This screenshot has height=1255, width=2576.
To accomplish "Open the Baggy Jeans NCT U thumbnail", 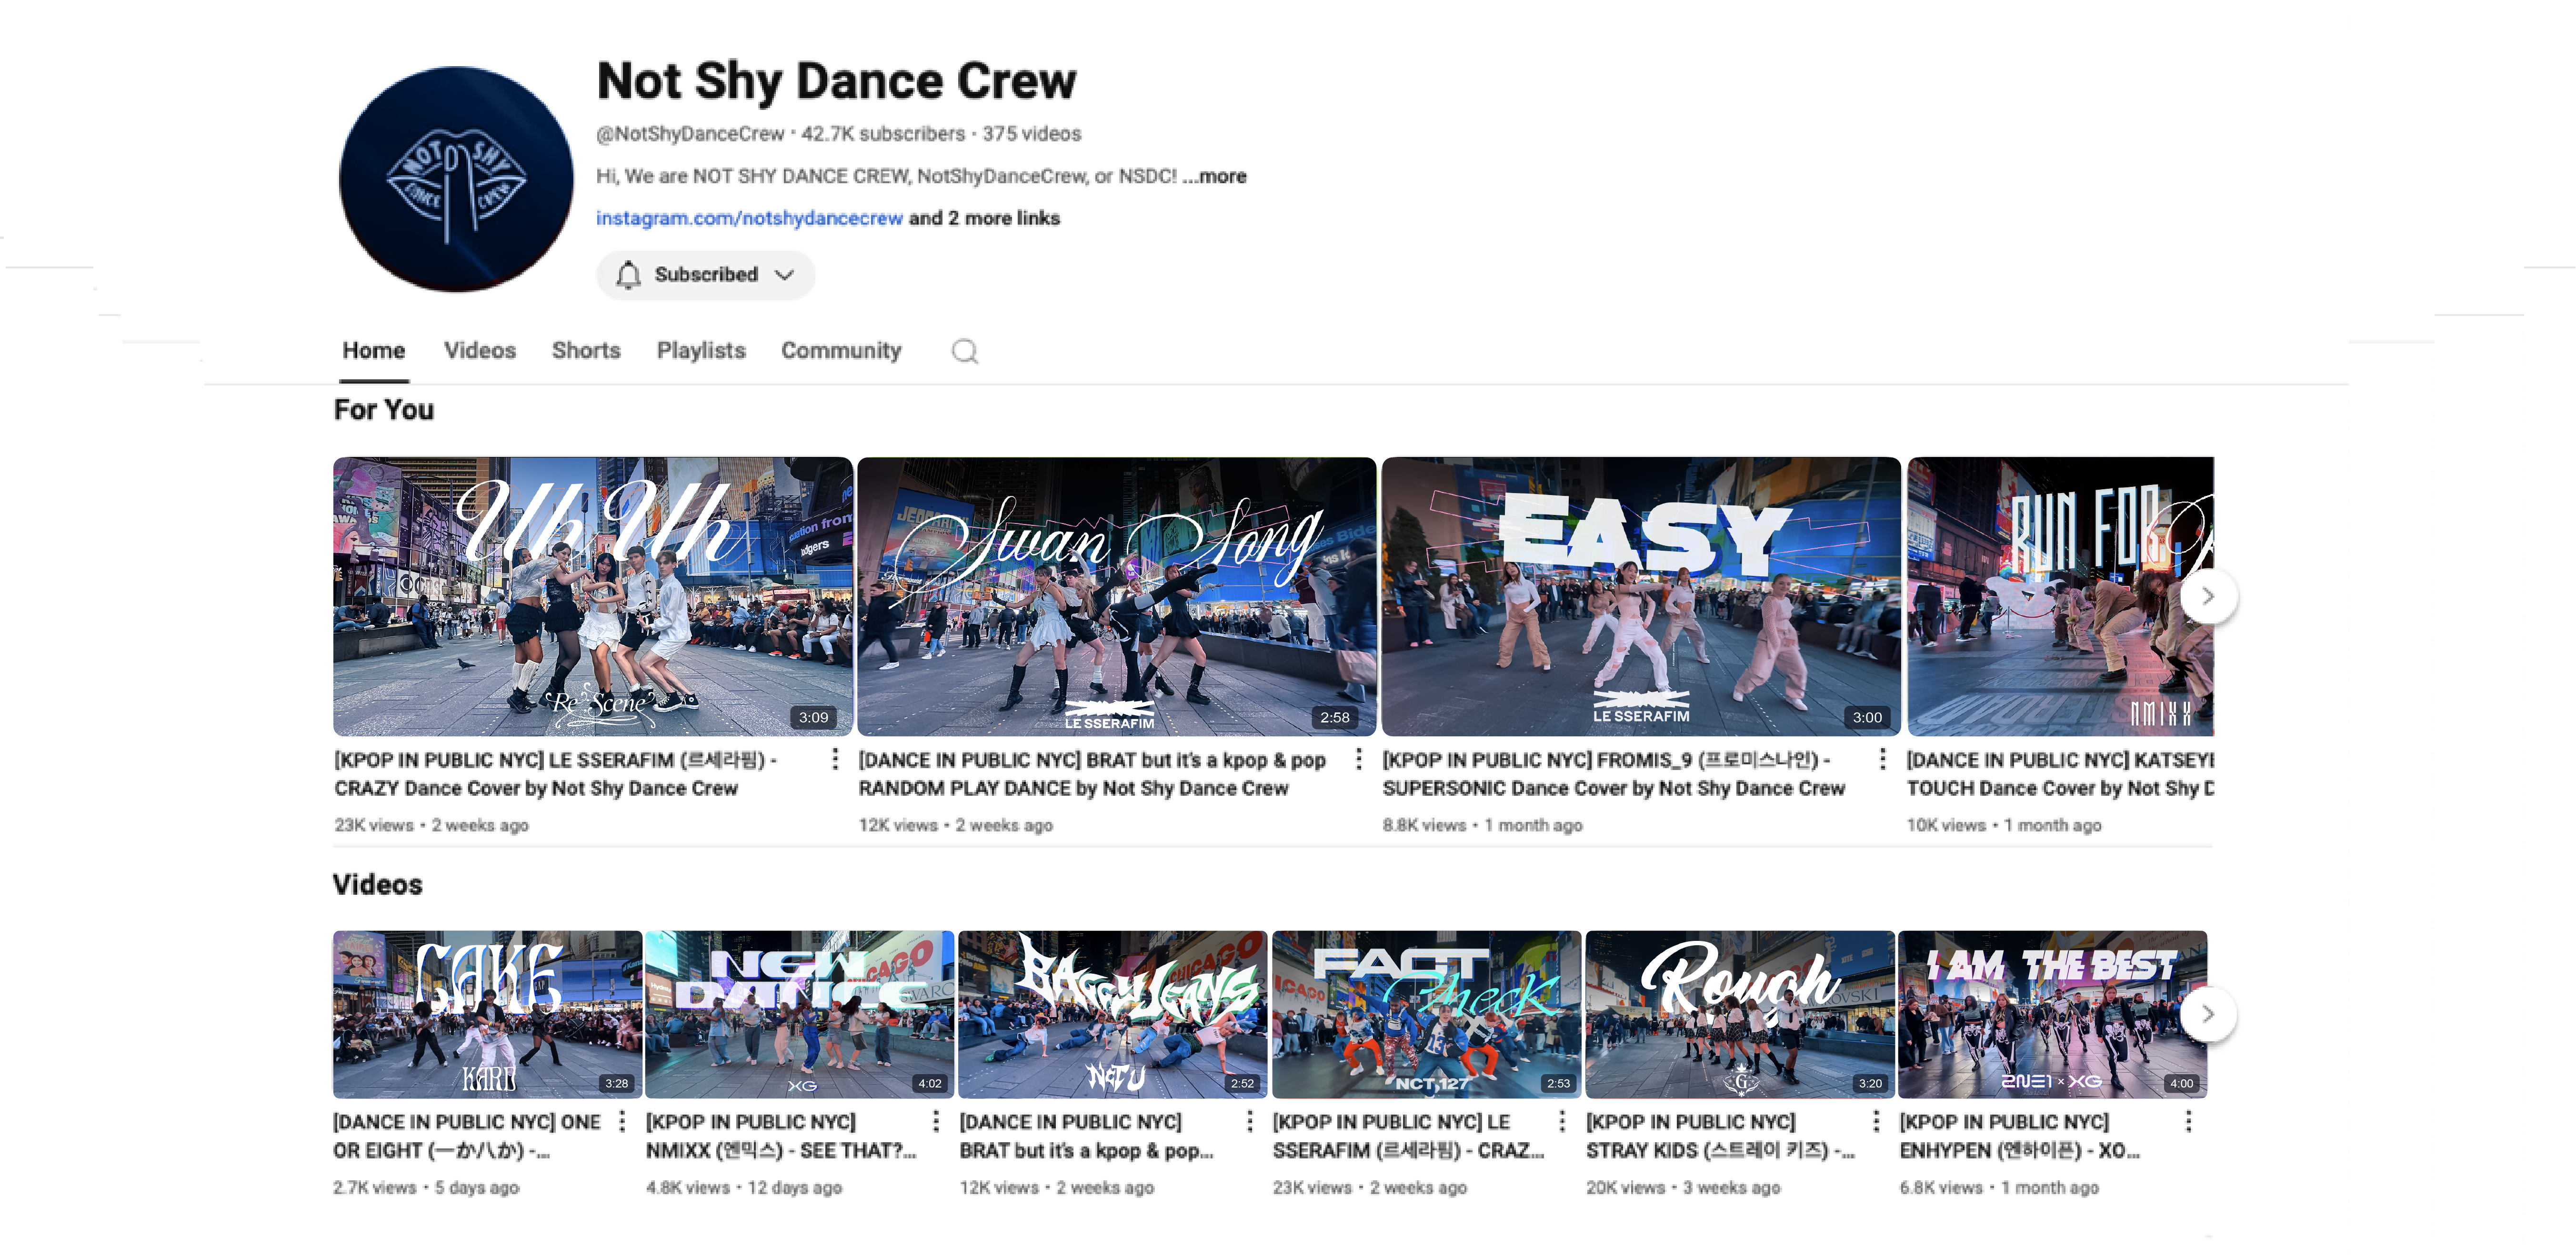I will click(1112, 1014).
